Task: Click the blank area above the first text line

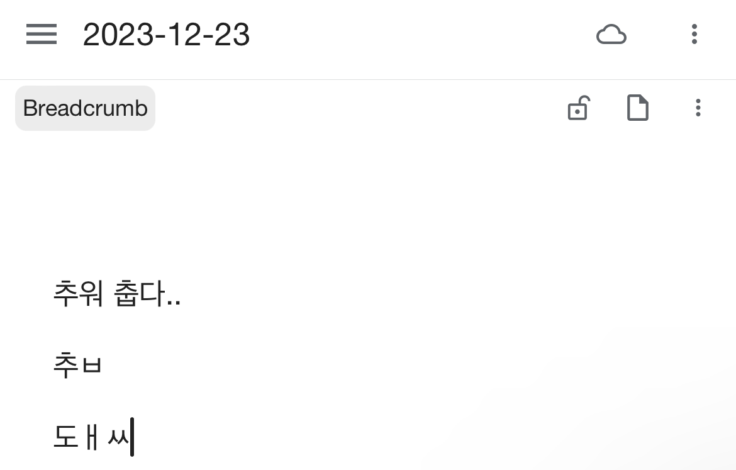Action: pyautogui.click(x=367, y=208)
